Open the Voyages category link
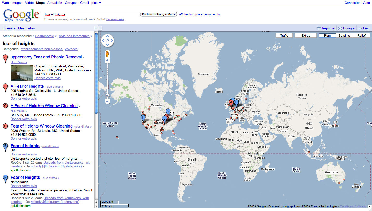372x211 pixels. point(71,49)
